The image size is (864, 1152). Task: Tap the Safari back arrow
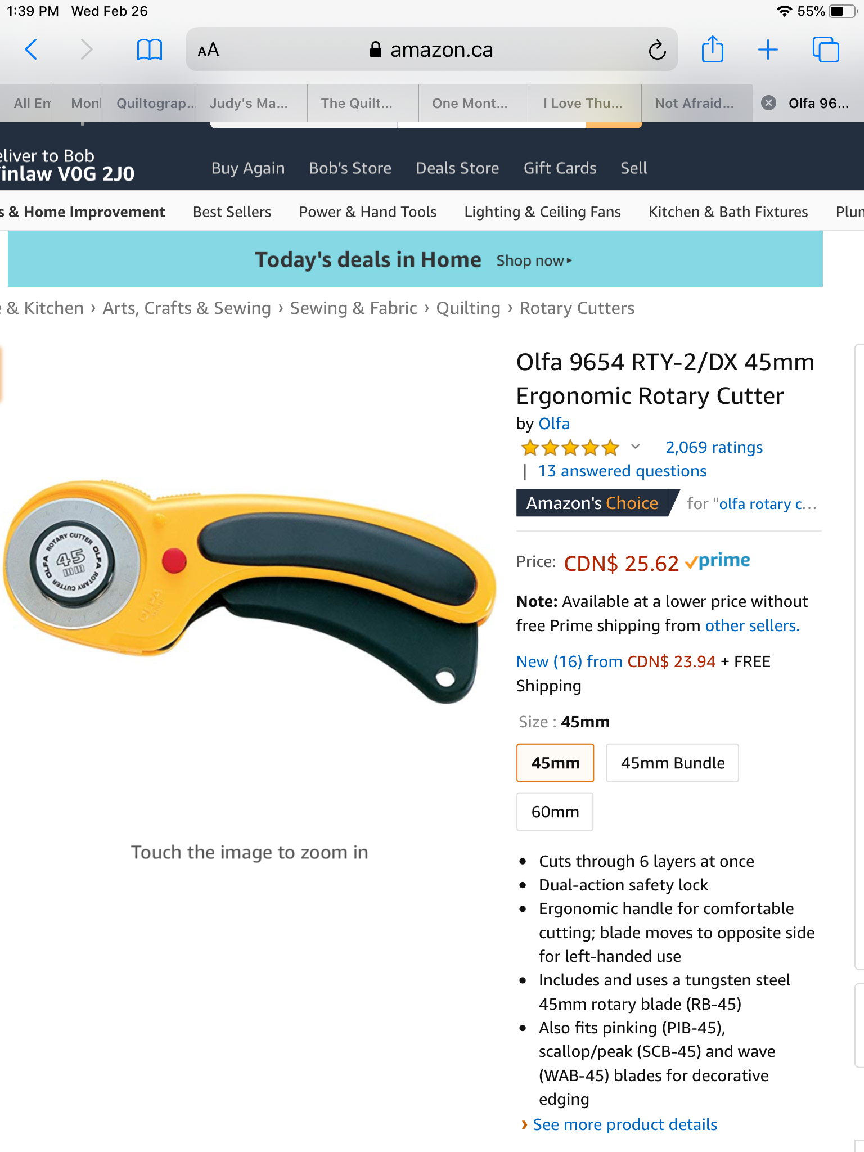pyautogui.click(x=31, y=49)
